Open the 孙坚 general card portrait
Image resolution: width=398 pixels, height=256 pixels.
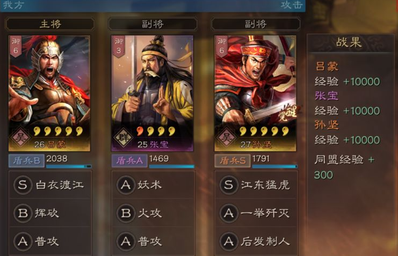(255, 93)
